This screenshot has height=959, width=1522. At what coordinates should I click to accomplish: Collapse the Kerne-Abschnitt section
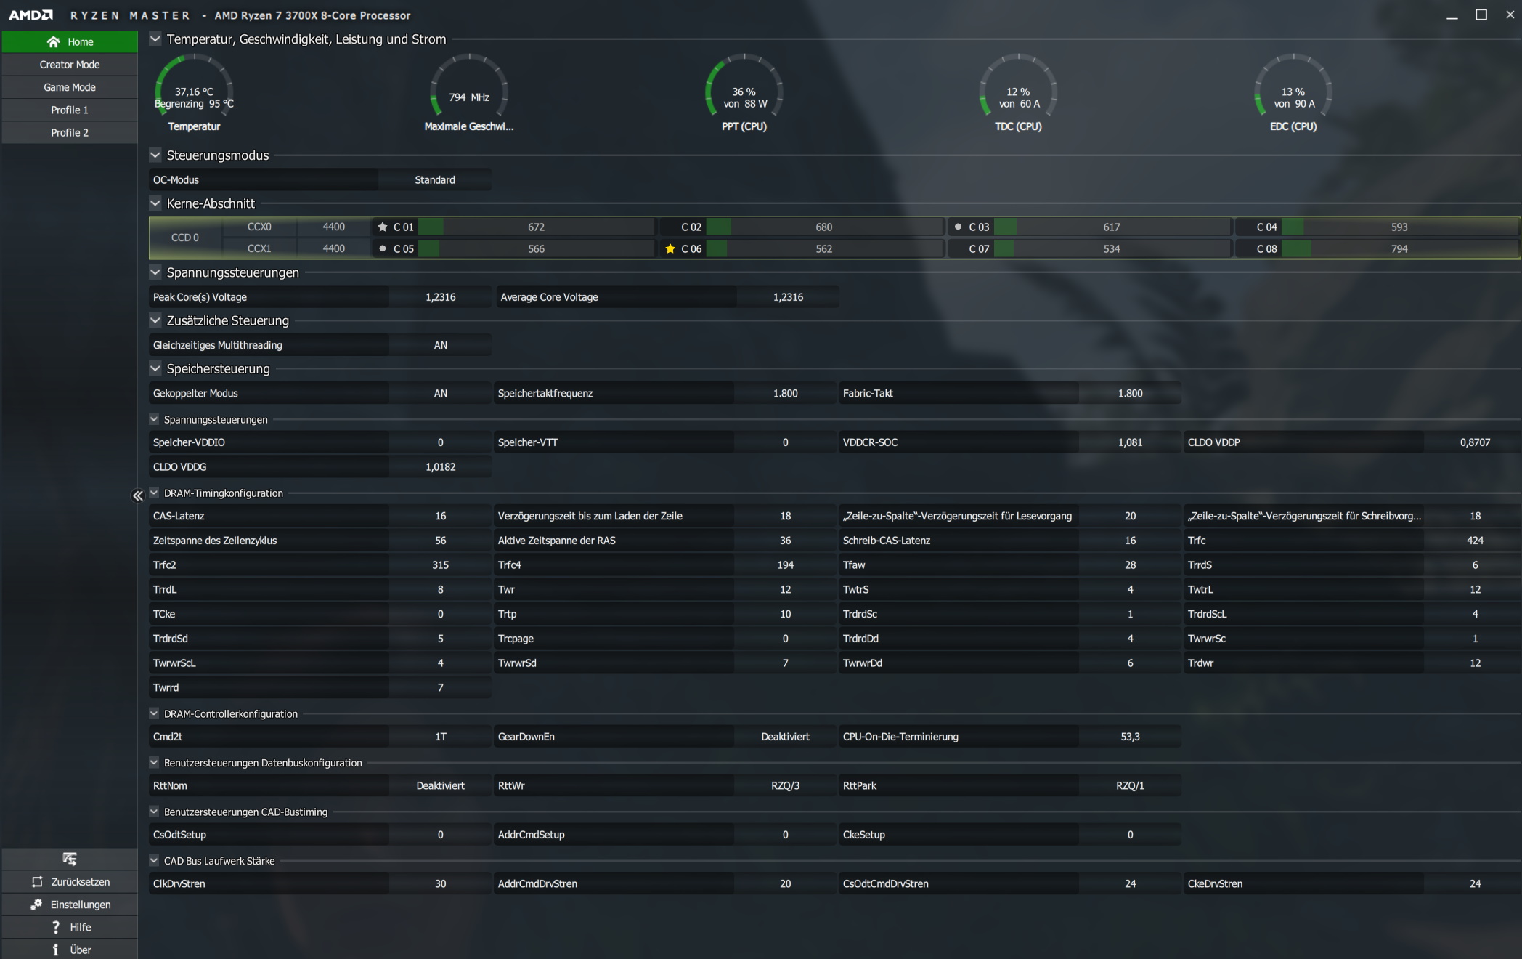coord(155,203)
